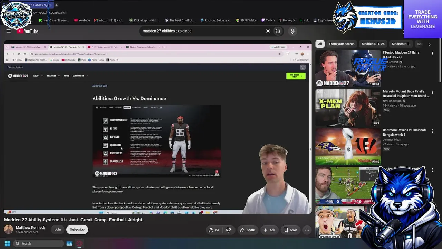Click the video title 'Madden 27 Ability System'
The height and width of the screenshot is (249, 442).
(74, 220)
